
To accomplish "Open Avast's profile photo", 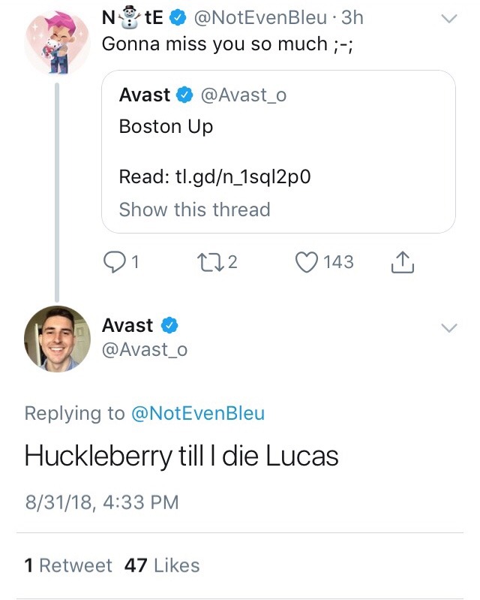I will (x=57, y=339).
